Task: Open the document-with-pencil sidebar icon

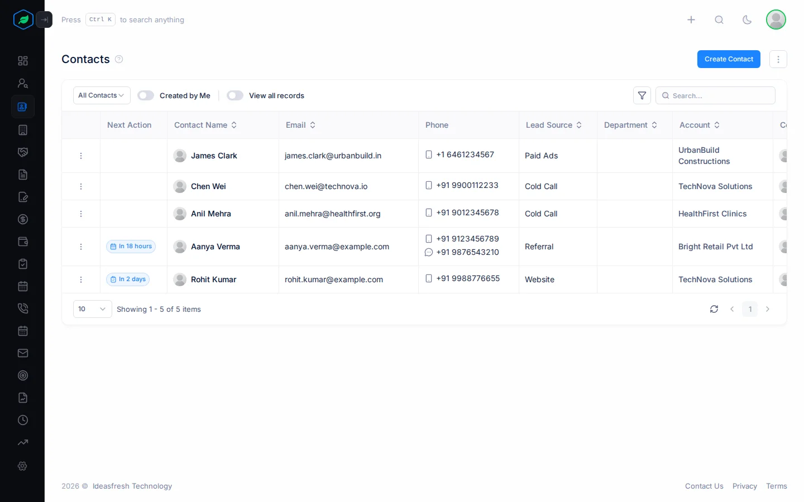Action: (x=23, y=197)
